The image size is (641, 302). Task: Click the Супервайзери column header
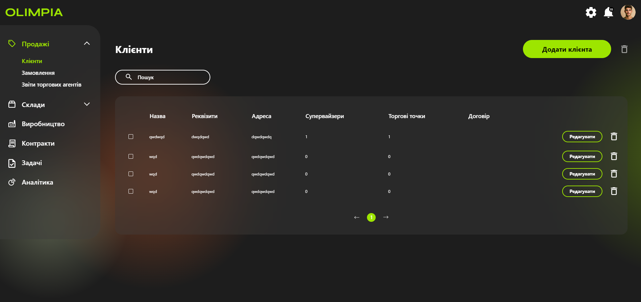pyautogui.click(x=325, y=116)
